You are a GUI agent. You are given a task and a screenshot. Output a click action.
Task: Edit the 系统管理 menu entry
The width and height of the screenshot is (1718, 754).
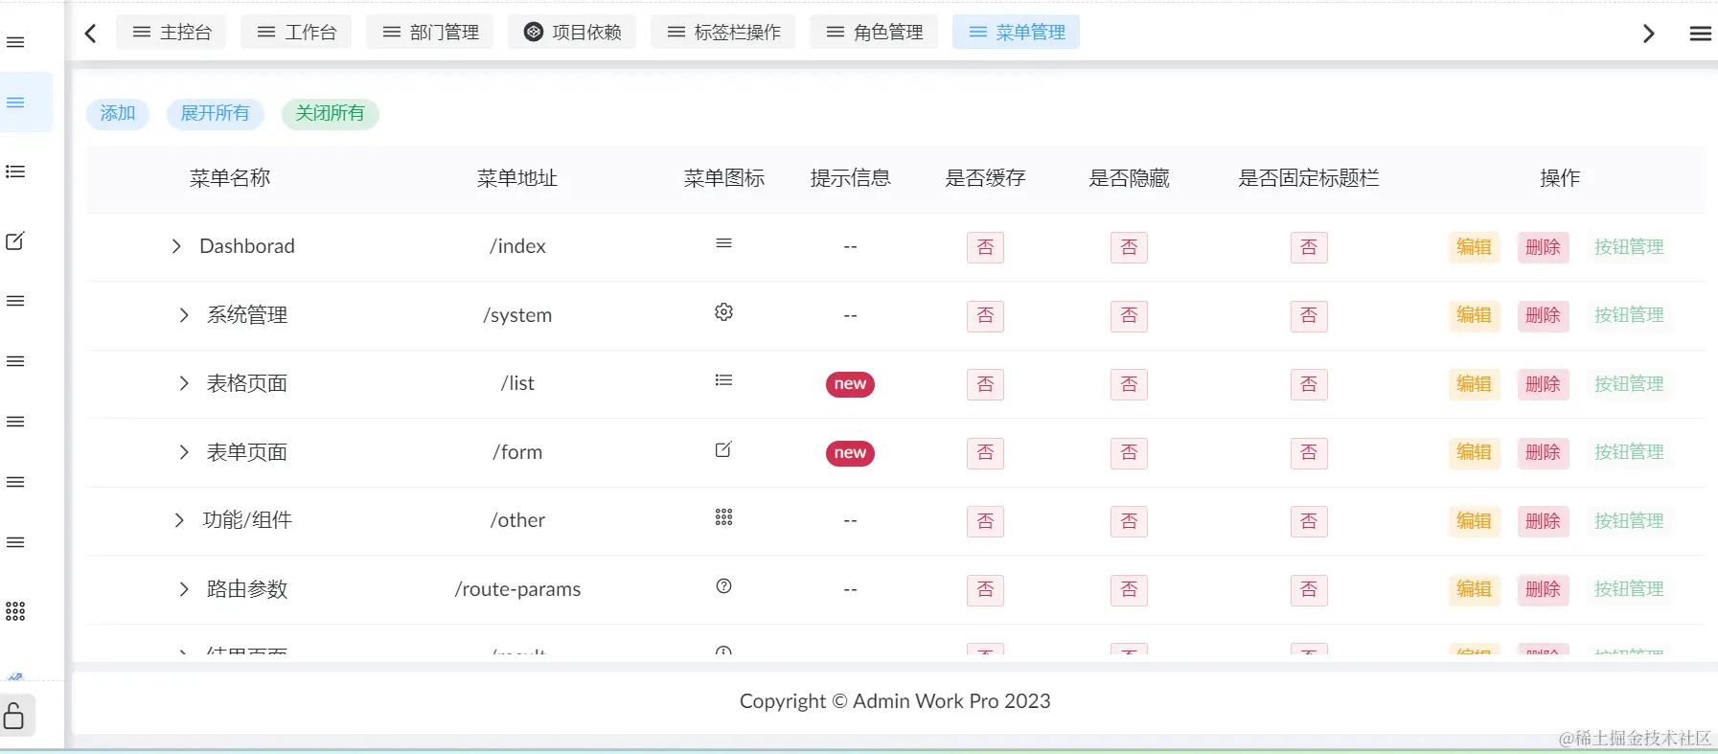tap(1474, 315)
